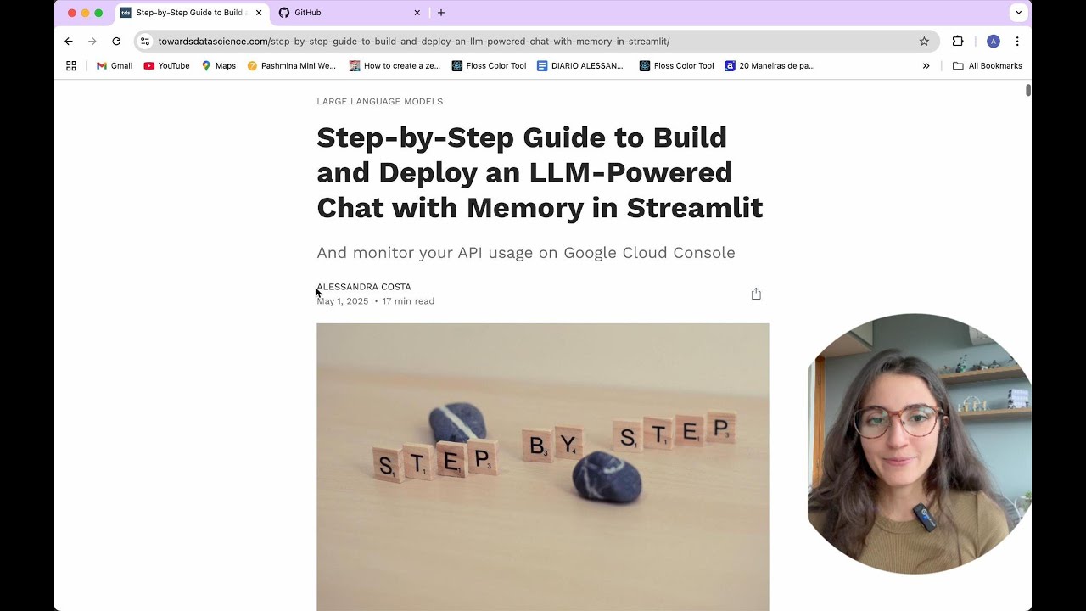The width and height of the screenshot is (1086, 611).
Task: Click the subtitle about Google Cloud Console
Action: click(x=526, y=253)
